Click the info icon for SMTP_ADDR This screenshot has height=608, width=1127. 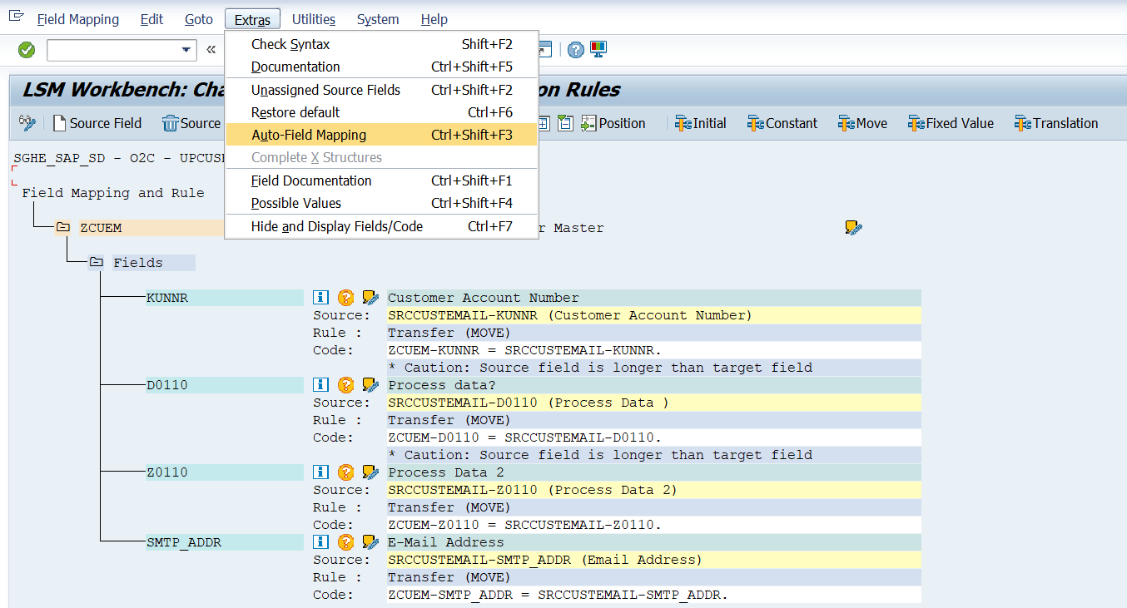pyautogui.click(x=321, y=542)
